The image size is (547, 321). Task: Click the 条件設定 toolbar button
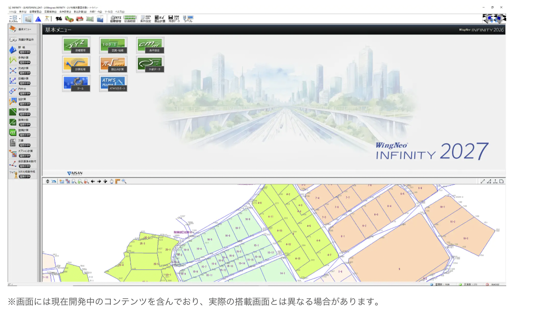point(146,18)
